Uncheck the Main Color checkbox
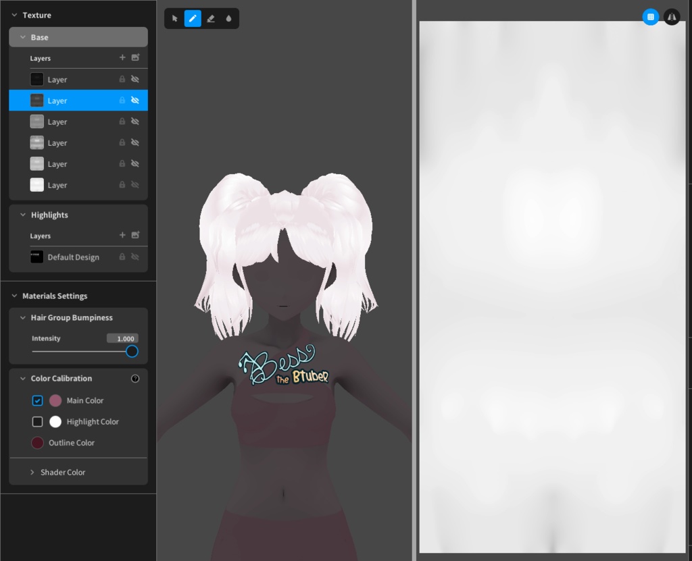 [x=37, y=400]
